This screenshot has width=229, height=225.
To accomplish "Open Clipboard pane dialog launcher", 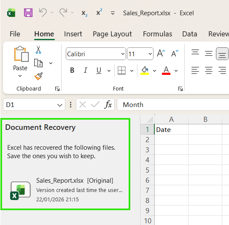I will [57, 89].
